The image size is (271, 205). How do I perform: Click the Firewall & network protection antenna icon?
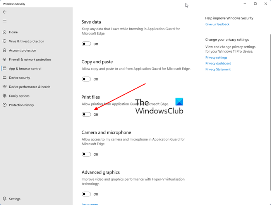(5, 59)
